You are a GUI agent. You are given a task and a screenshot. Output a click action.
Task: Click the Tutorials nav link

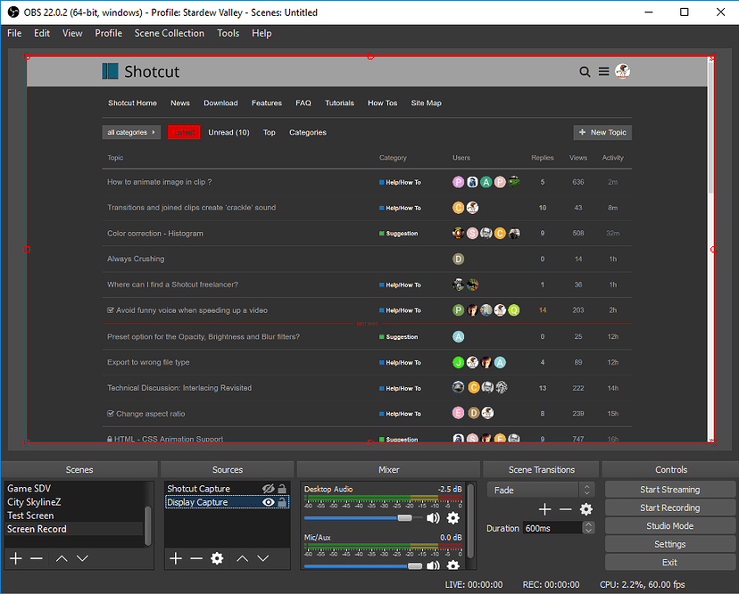339,103
